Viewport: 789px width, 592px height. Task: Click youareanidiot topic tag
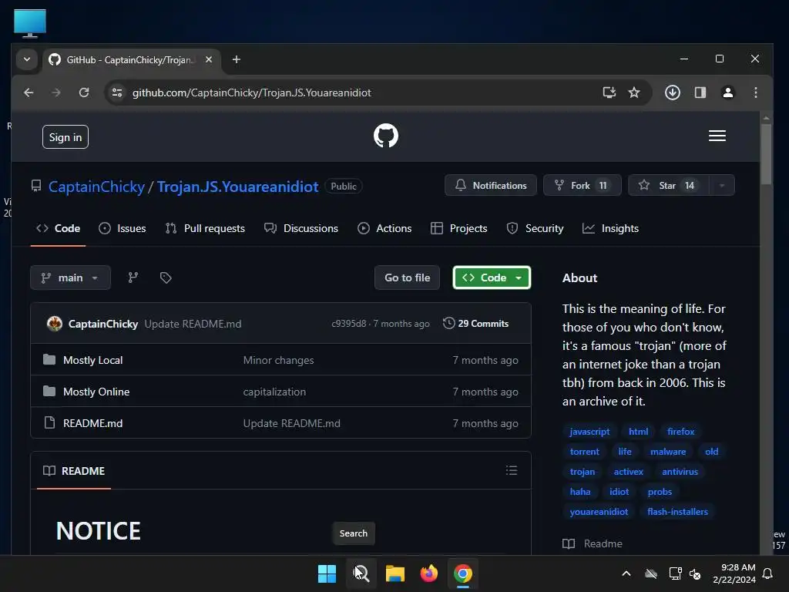tap(599, 512)
